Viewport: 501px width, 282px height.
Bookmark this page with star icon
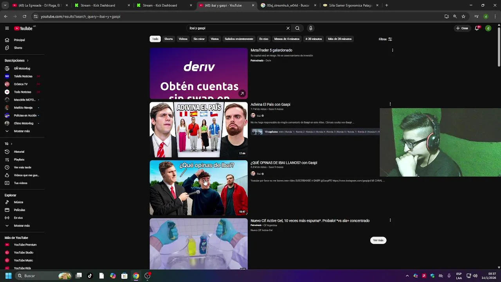tap(463, 16)
